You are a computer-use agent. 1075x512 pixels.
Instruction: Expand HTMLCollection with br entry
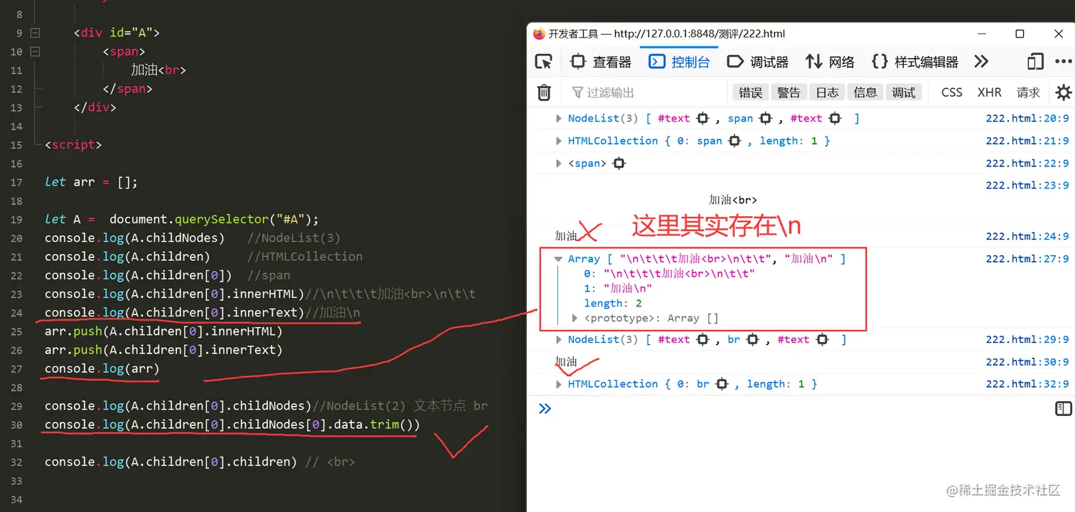pyautogui.click(x=559, y=384)
